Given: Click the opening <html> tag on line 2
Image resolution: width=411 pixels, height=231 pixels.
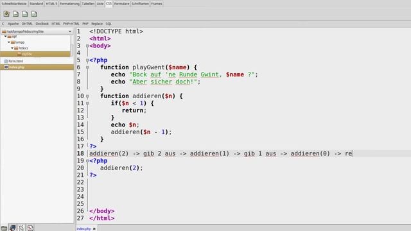Looking at the screenshot, I should pos(100,38).
